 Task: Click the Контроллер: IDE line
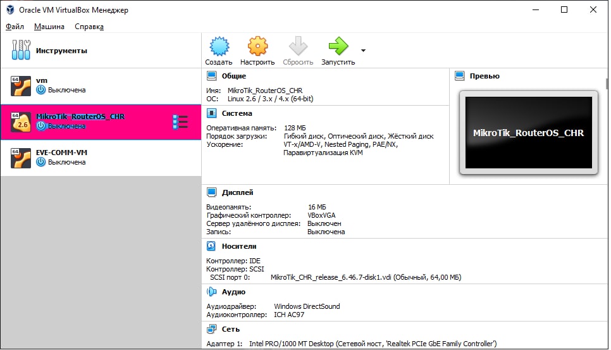coord(233,261)
